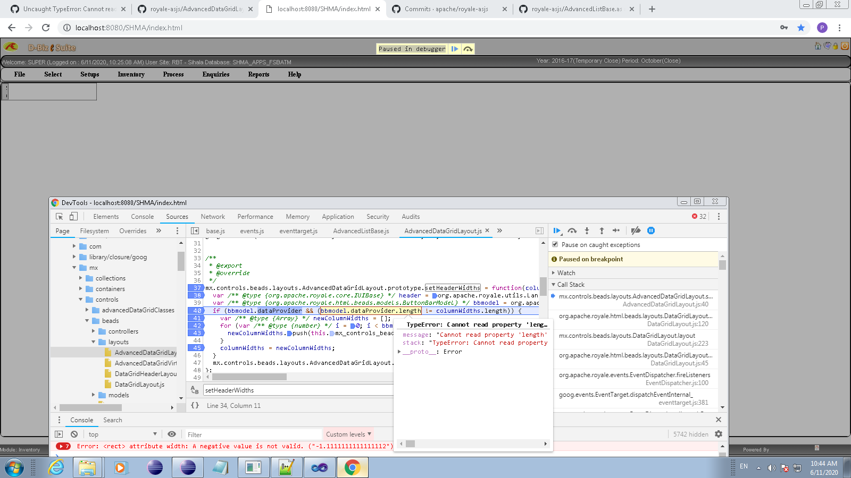Viewport: 851px width, 478px height.
Task: Step out of current function
Action: [602, 231]
